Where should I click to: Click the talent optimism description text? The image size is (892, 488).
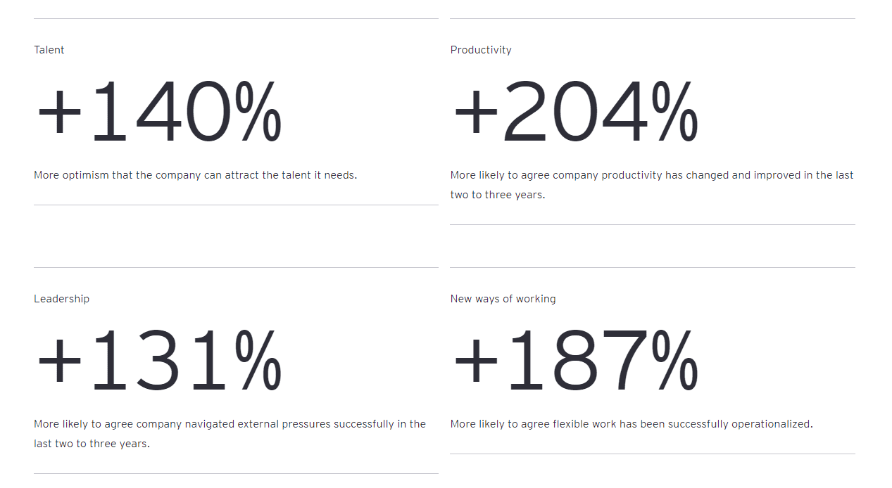tap(195, 175)
